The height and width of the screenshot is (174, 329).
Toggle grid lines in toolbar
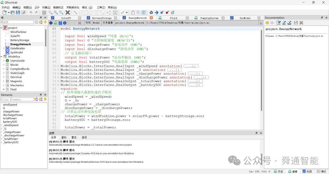click(x=44, y=12)
